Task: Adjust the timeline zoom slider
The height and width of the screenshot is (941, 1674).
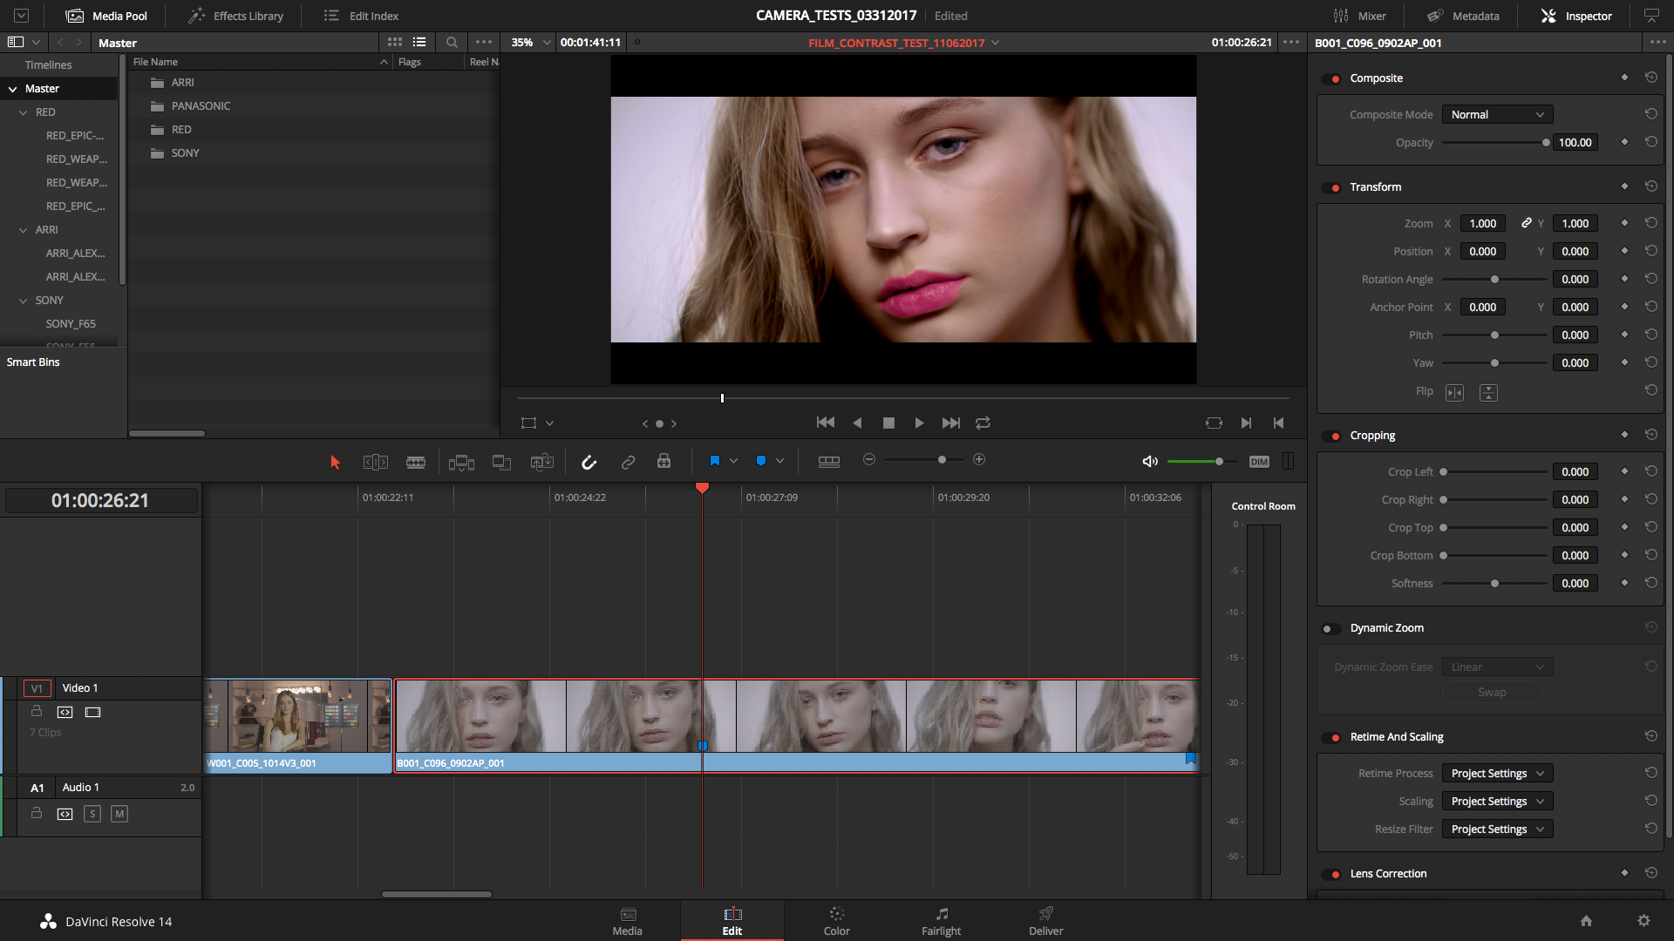Action: 942,459
